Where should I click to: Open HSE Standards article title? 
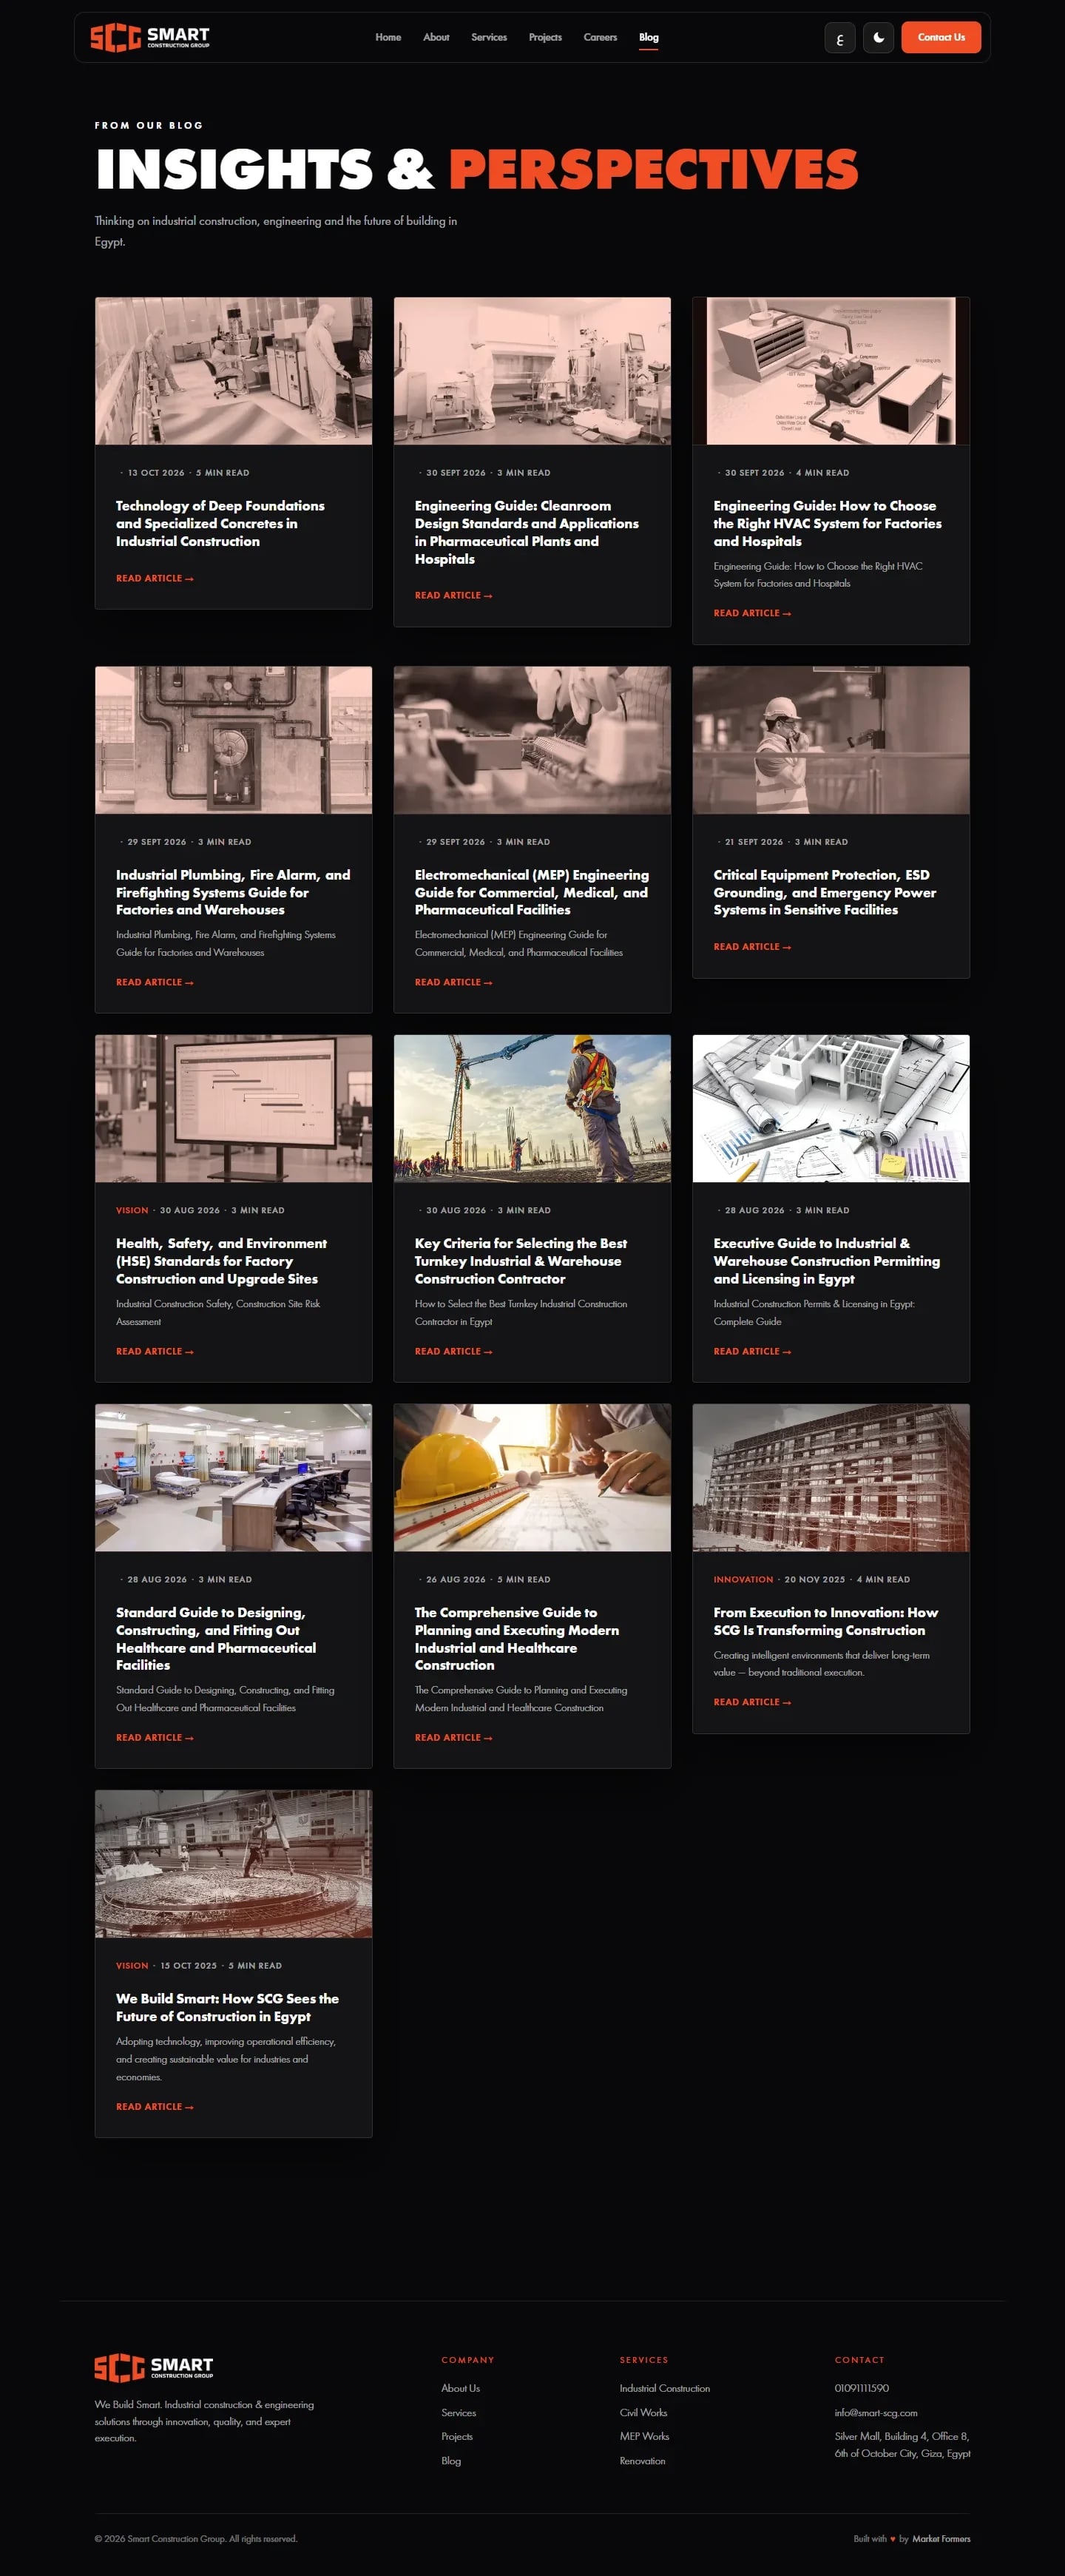pos(222,1261)
